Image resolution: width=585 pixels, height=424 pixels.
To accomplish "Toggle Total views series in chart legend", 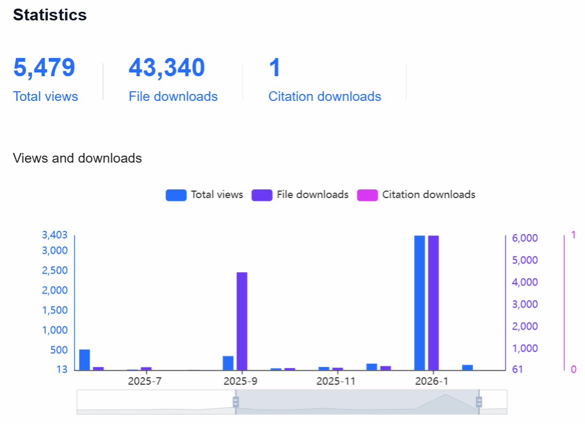I will point(204,195).
